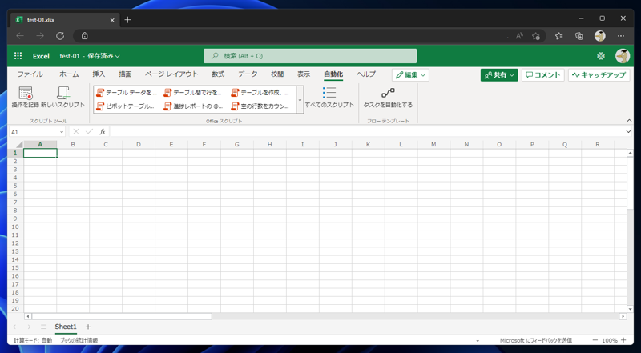The image size is (641, 353).
Task: Click the zoom in plus button
Action: pos(623,340)
